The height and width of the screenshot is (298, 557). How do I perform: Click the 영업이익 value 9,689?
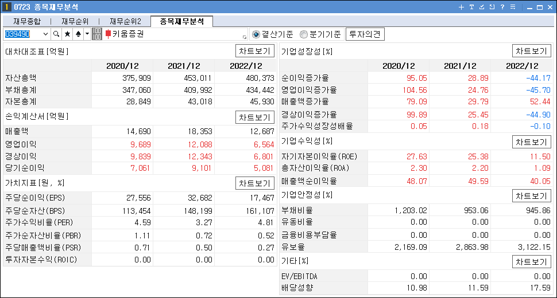pos(140,144)
